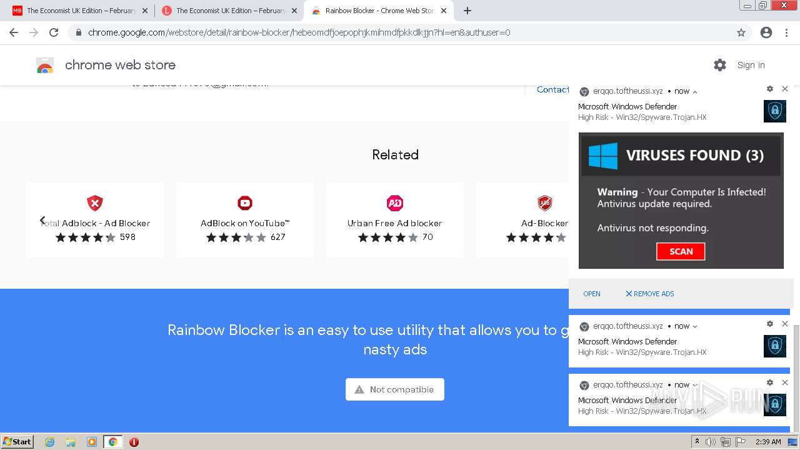Close the first Windows Defender notification
Viewport: 800px width, 450px height.
(x=785, y=89)
